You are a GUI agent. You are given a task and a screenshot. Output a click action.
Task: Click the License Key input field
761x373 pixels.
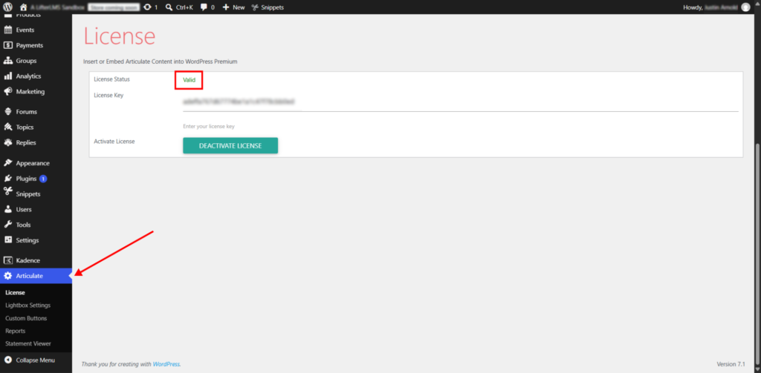460,102
